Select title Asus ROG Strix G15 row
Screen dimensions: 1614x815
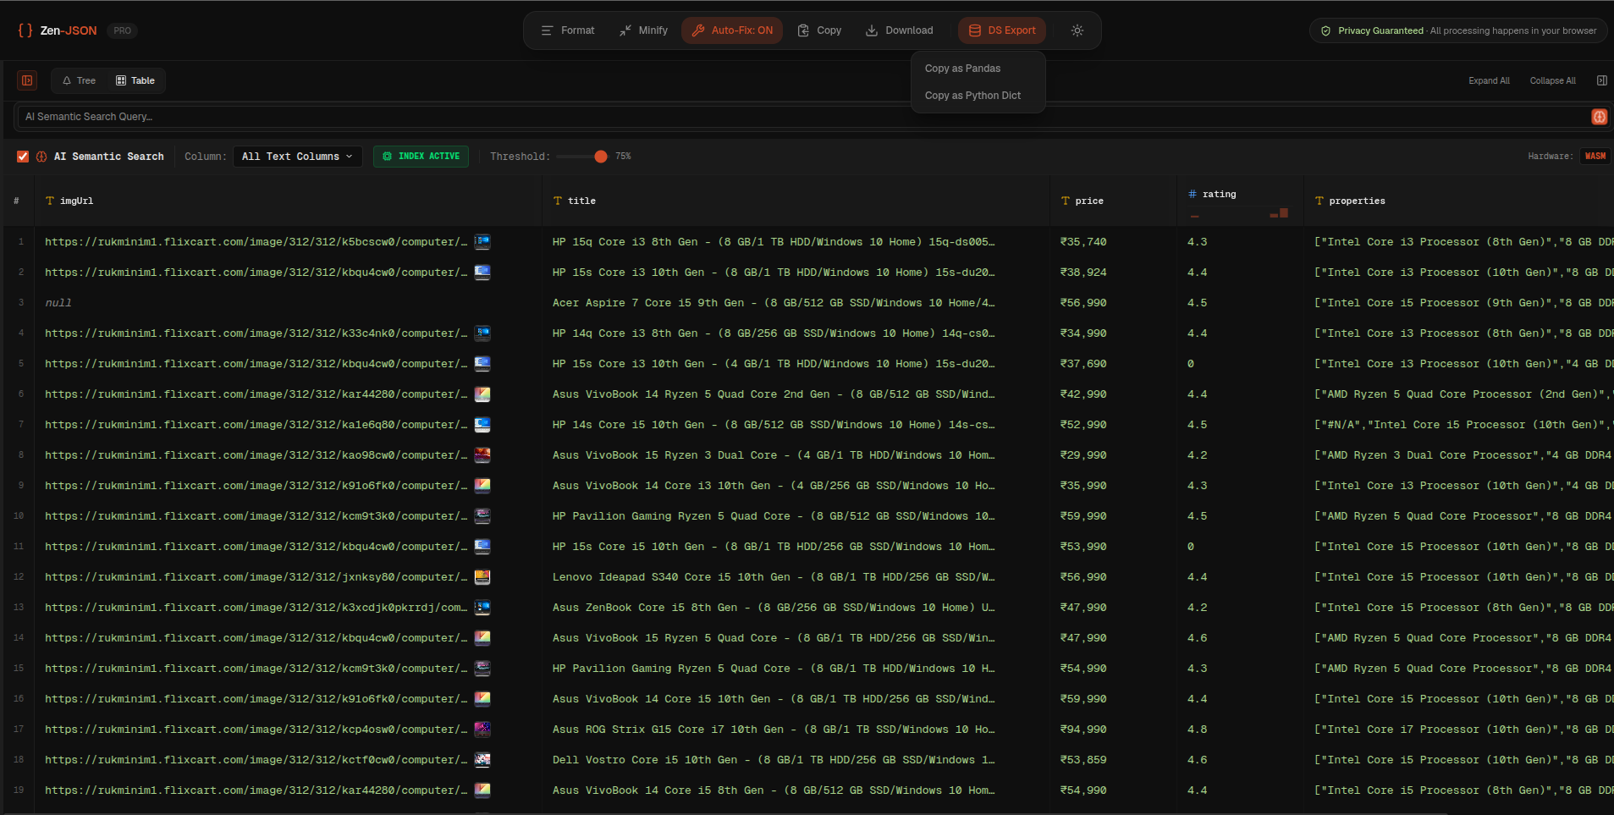tap(774, 730)
